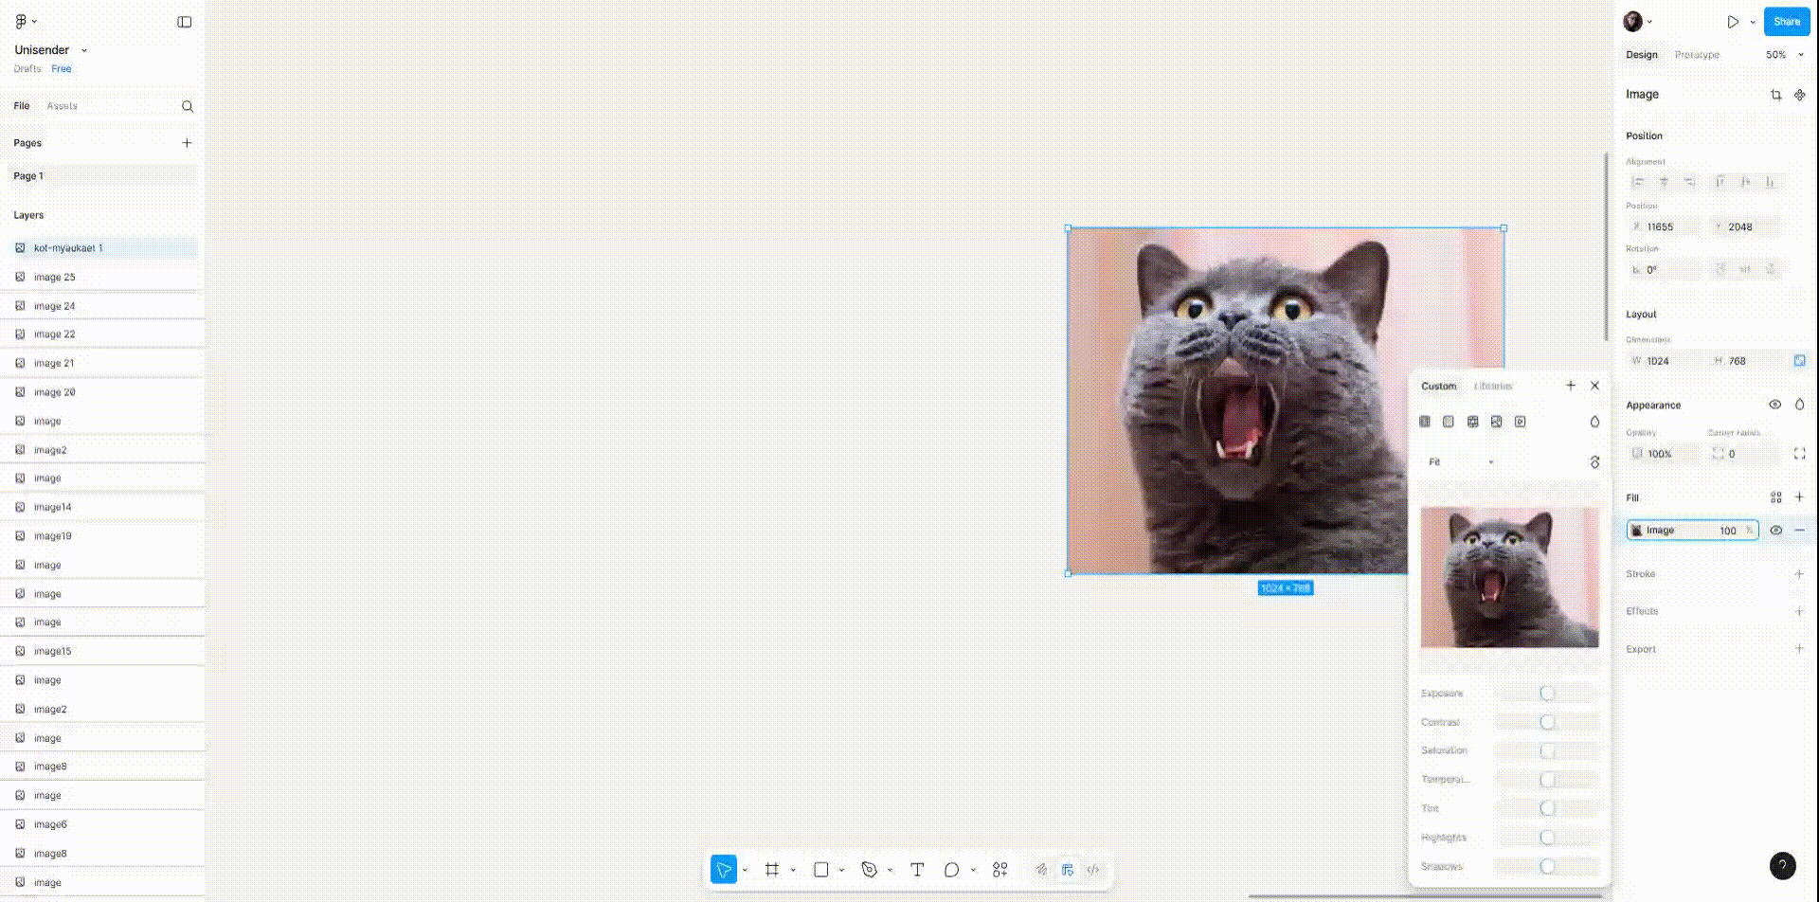Open the Fit image mode dropdown

[1461, 462]
